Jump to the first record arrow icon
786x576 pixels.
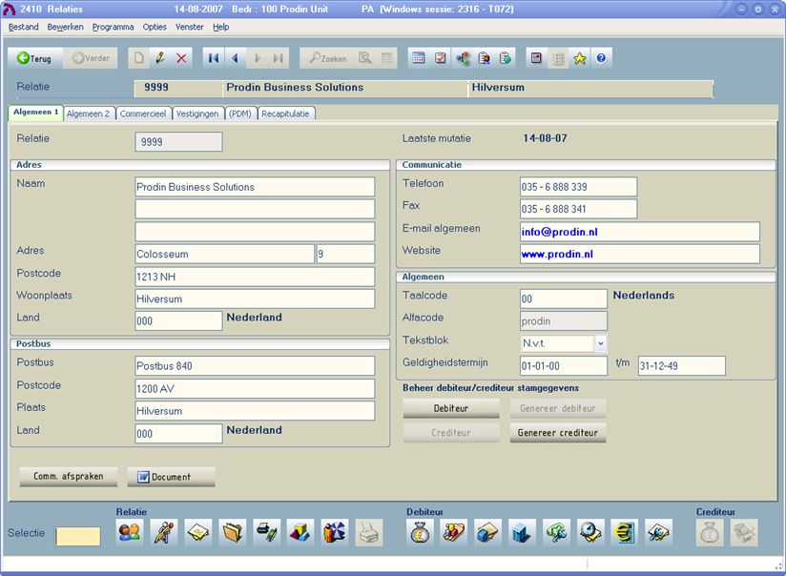coord(214,58)
